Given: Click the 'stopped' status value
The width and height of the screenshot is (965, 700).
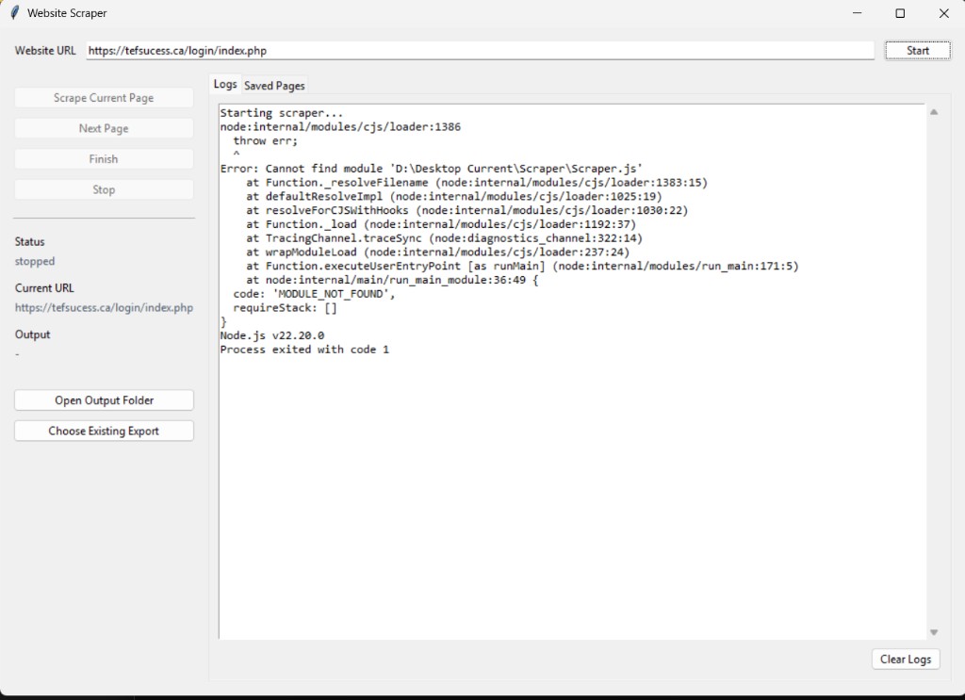Looking at the screenshot, I should tap(35, 261).
